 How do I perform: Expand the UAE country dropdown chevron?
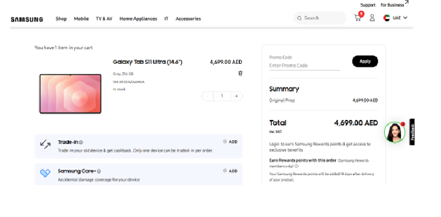pyautogui.click(x=405, y=18)
